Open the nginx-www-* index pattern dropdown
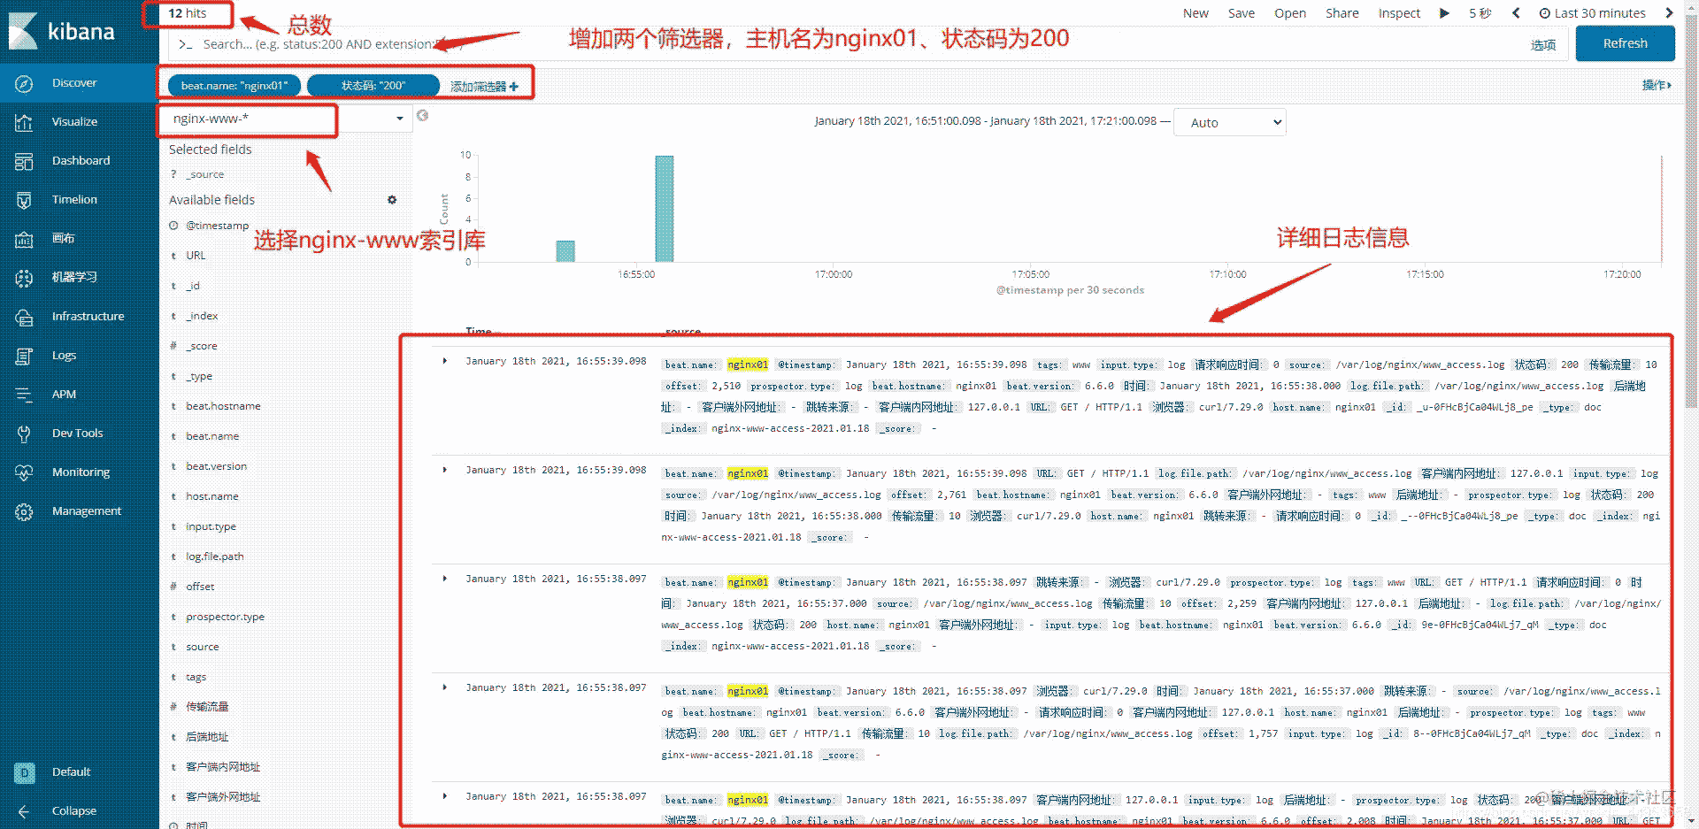This screenshot has width=1699, height=829. 287,119
